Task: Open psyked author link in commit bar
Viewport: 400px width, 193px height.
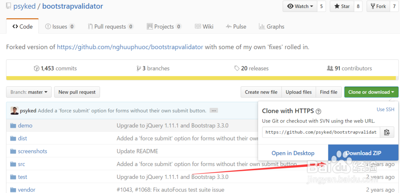Action: 28,111
